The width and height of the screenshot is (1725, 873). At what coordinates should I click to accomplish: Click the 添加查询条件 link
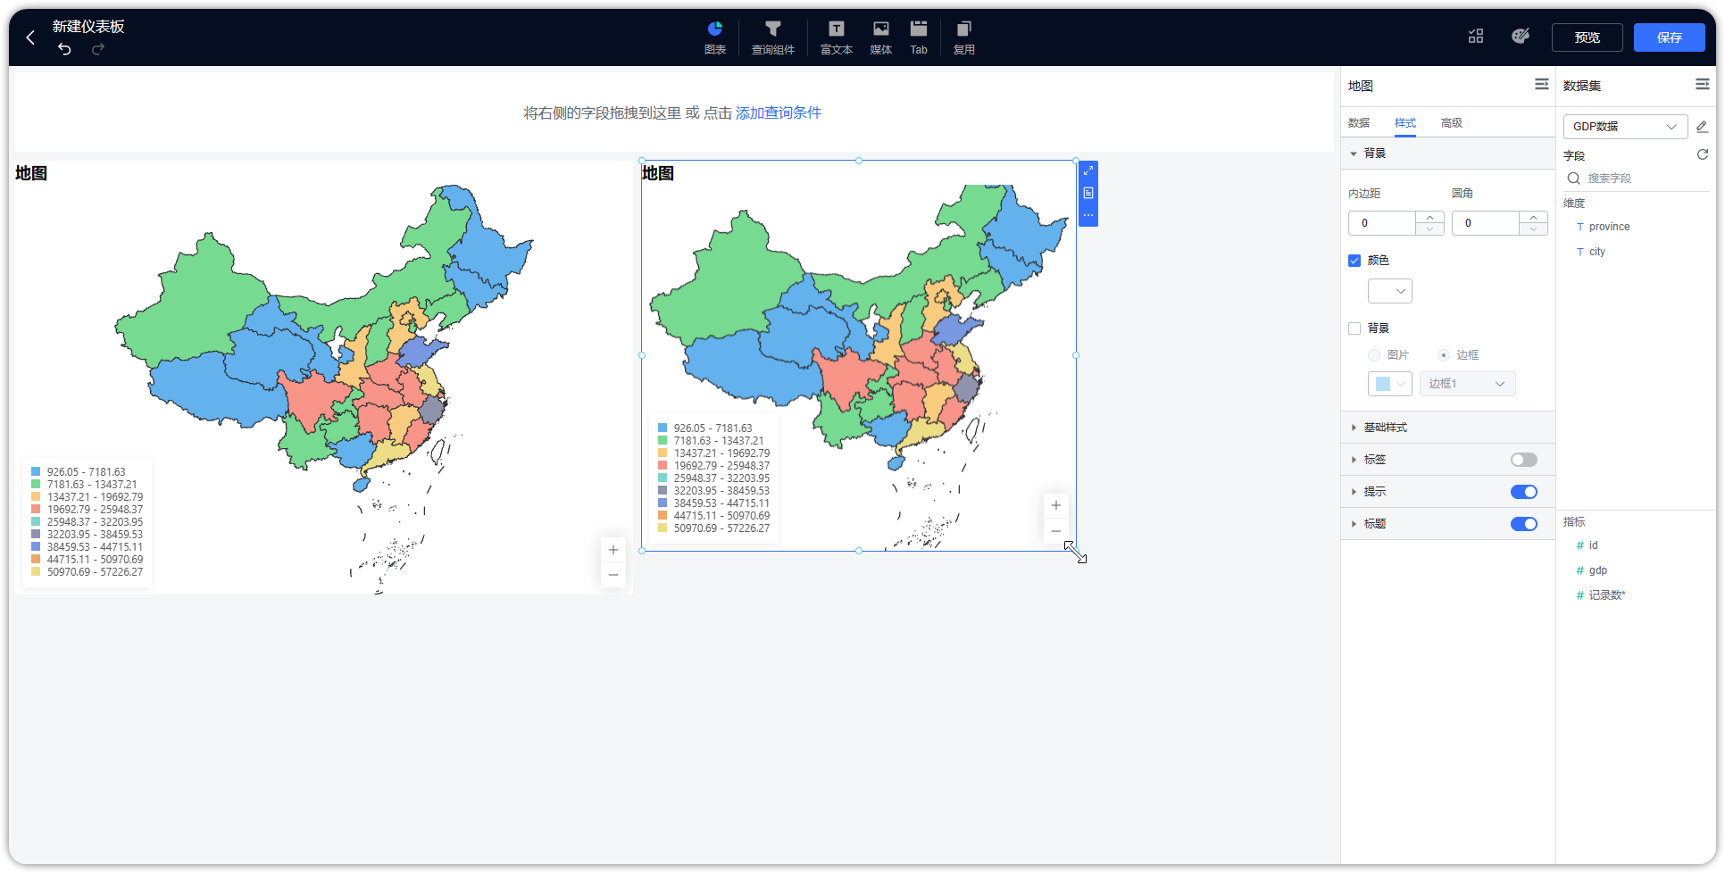778,112
